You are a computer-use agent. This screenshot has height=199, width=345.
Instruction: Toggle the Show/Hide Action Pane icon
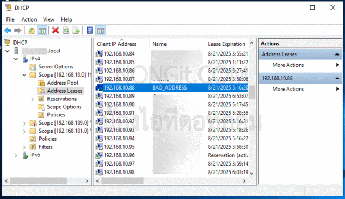pos(101,30)
